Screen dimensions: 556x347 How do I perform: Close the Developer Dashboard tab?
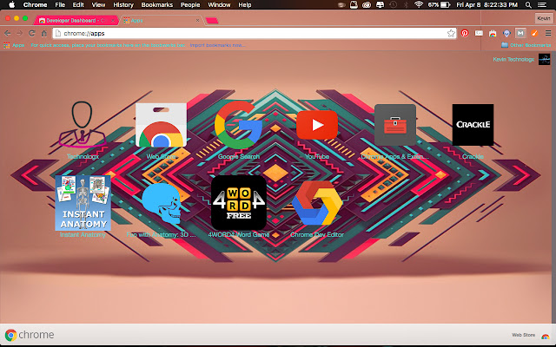coord(113,21)
